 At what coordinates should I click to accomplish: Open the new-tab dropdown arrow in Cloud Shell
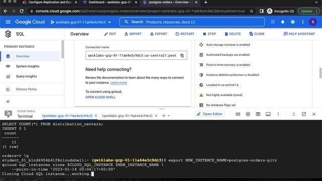pos(169,116)
